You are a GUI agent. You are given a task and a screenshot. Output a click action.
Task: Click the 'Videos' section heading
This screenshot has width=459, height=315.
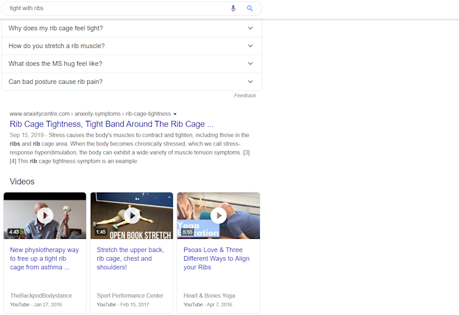pos(22,182)
